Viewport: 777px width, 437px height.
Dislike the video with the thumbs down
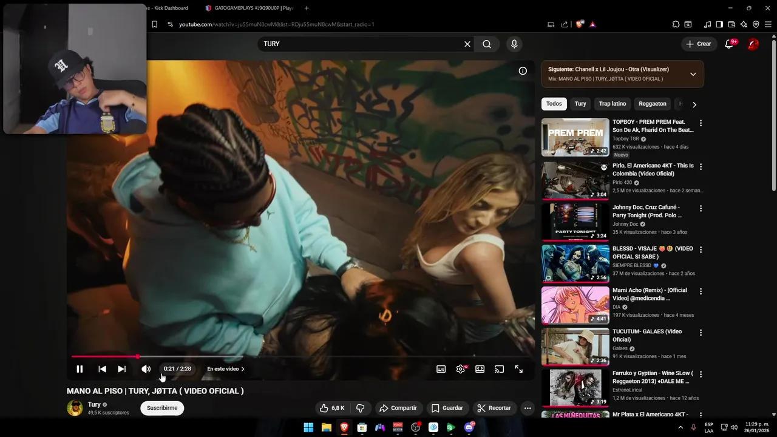tap(361, 408)
